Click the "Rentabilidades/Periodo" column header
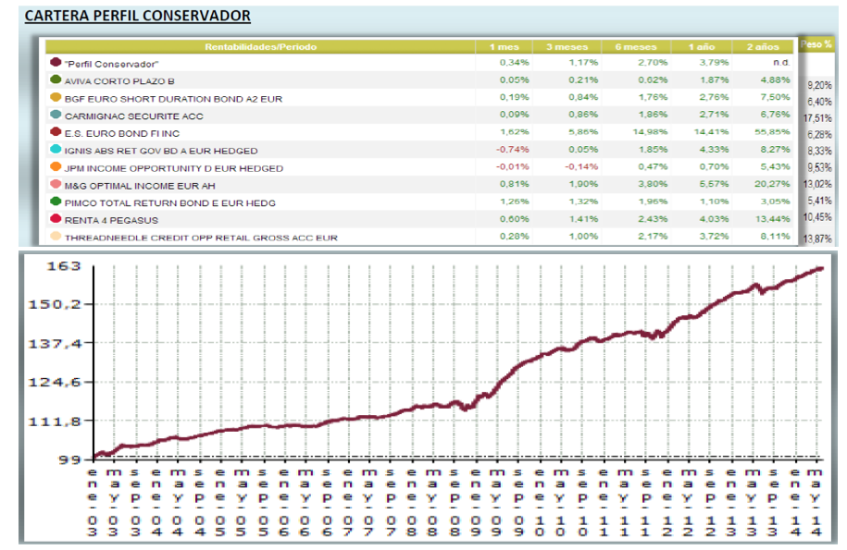This screenshot has width=847, height=550. coord(260,47)
